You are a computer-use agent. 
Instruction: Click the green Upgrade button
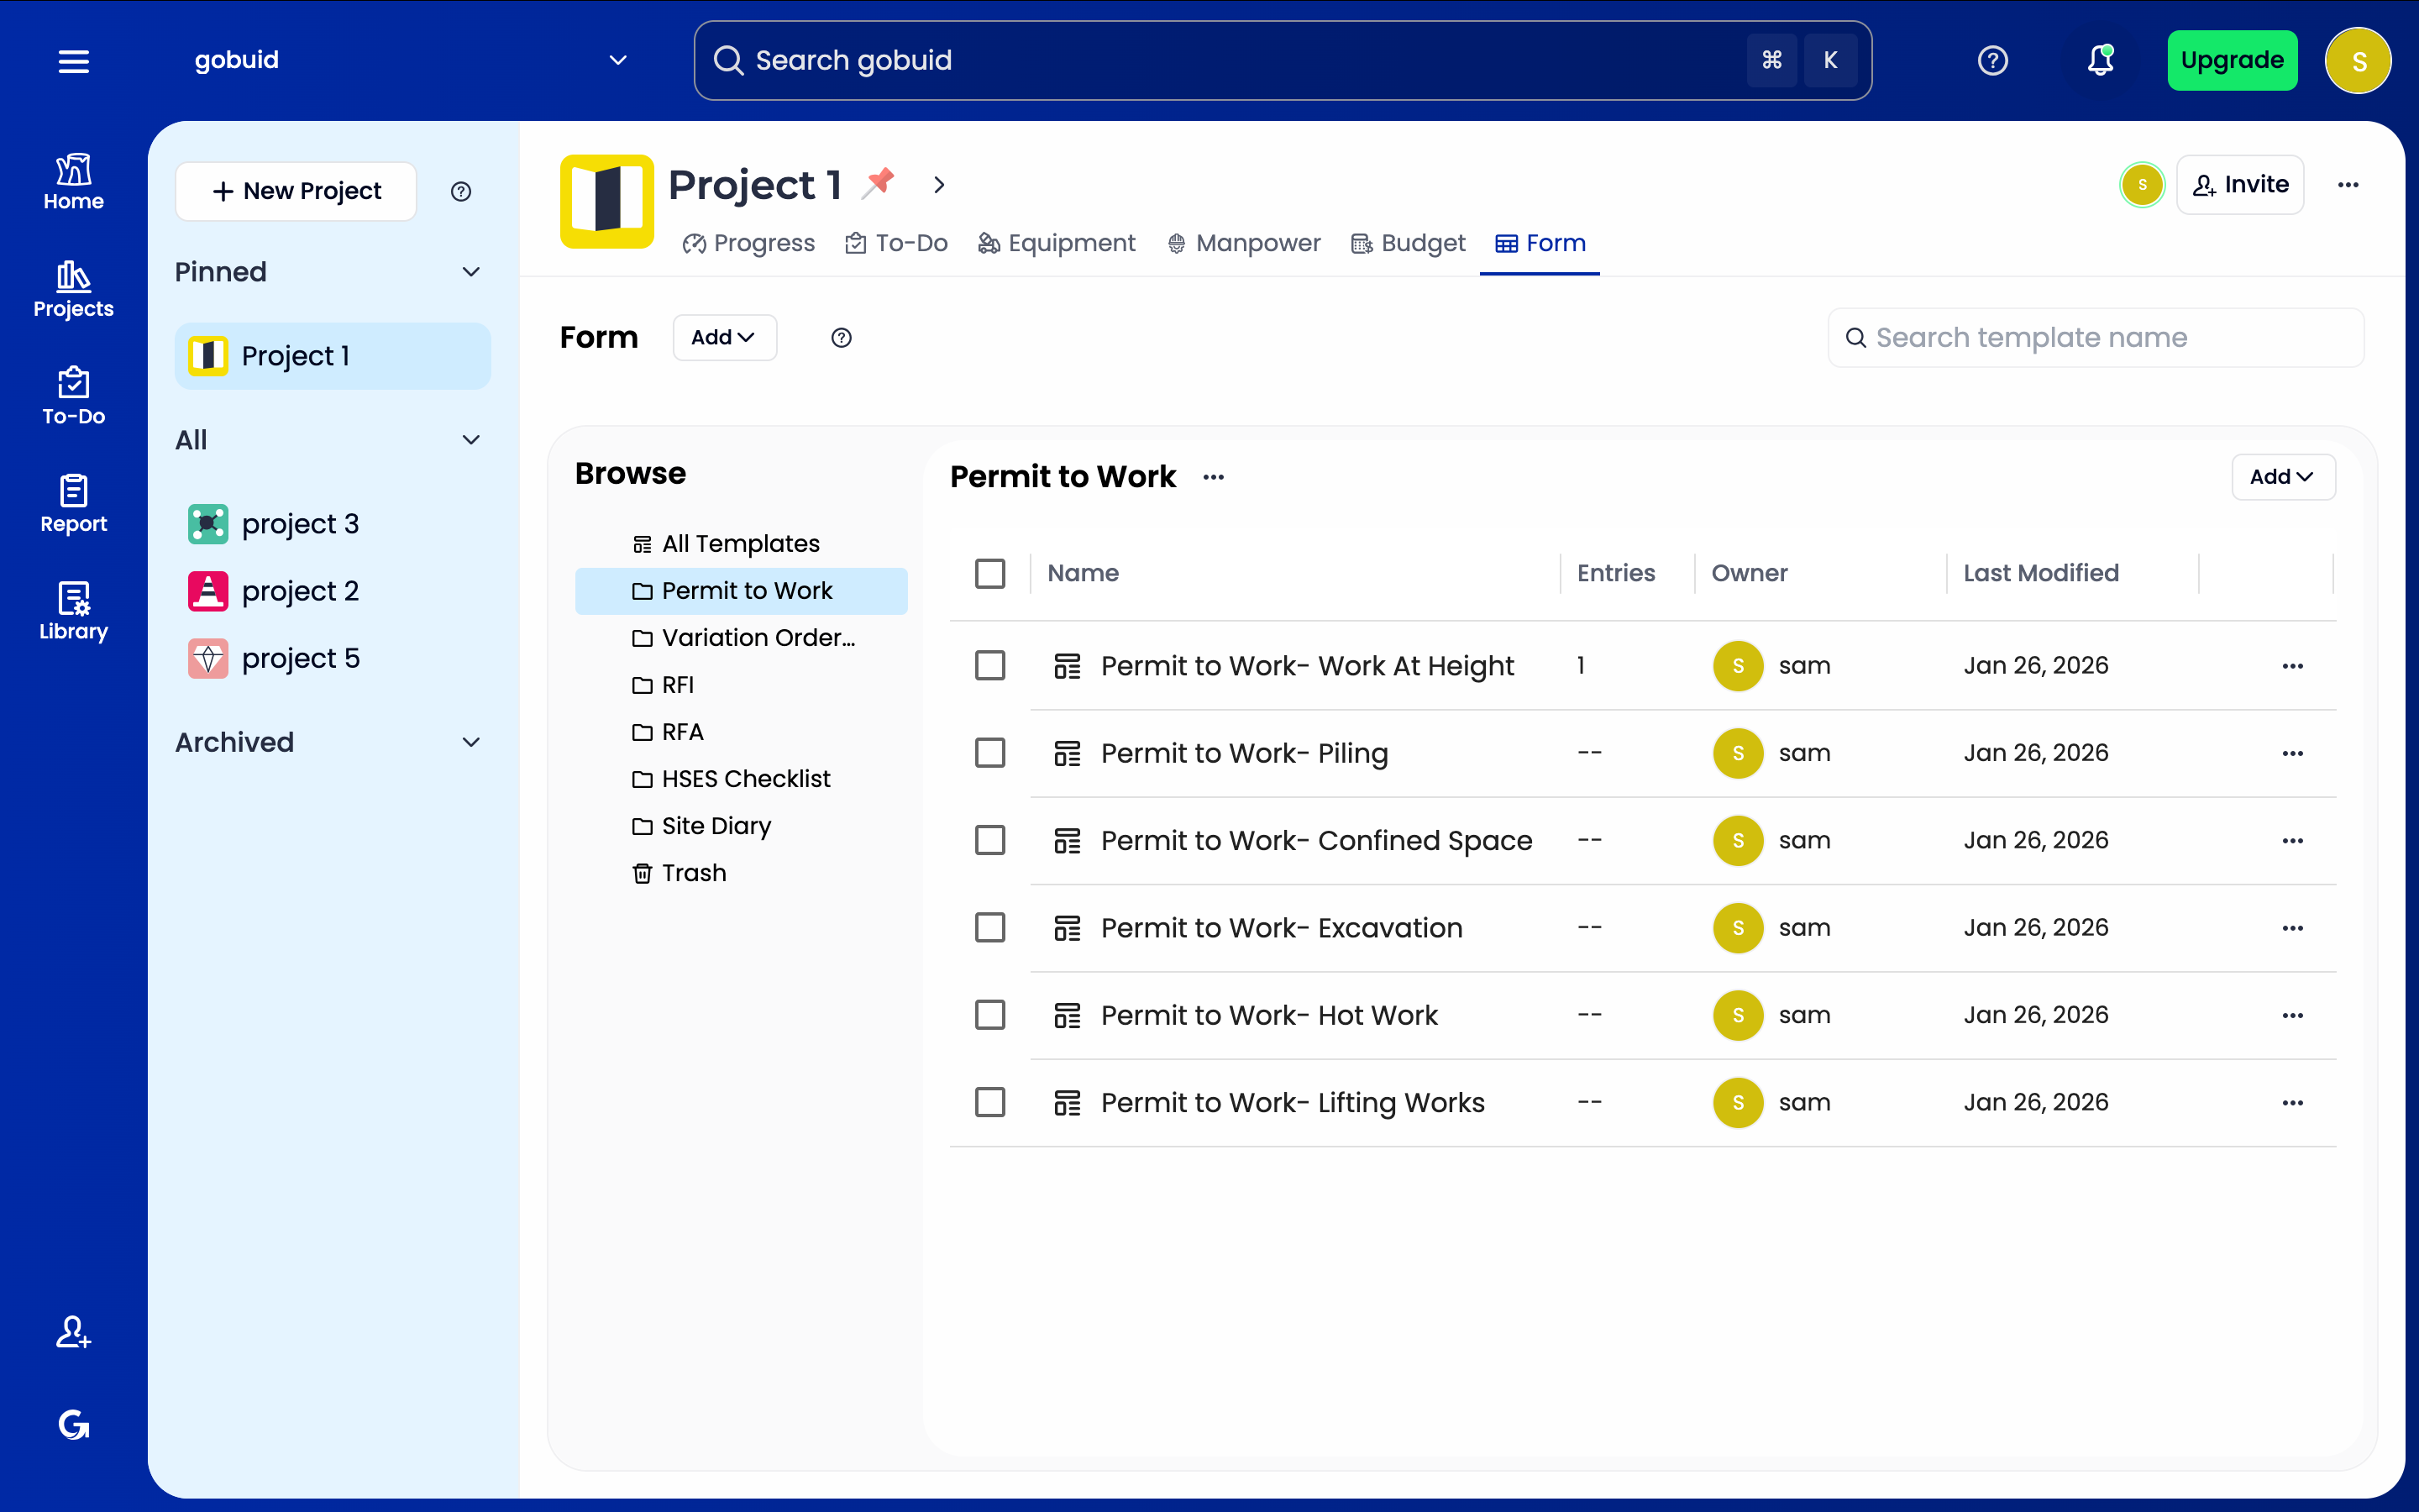[x=2231, y=61]
